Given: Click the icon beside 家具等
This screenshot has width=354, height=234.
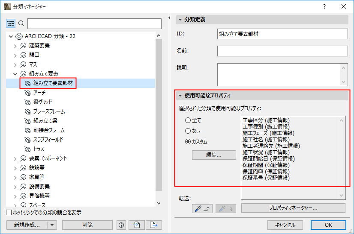Looking at the screenshot, I should point(23,177).
